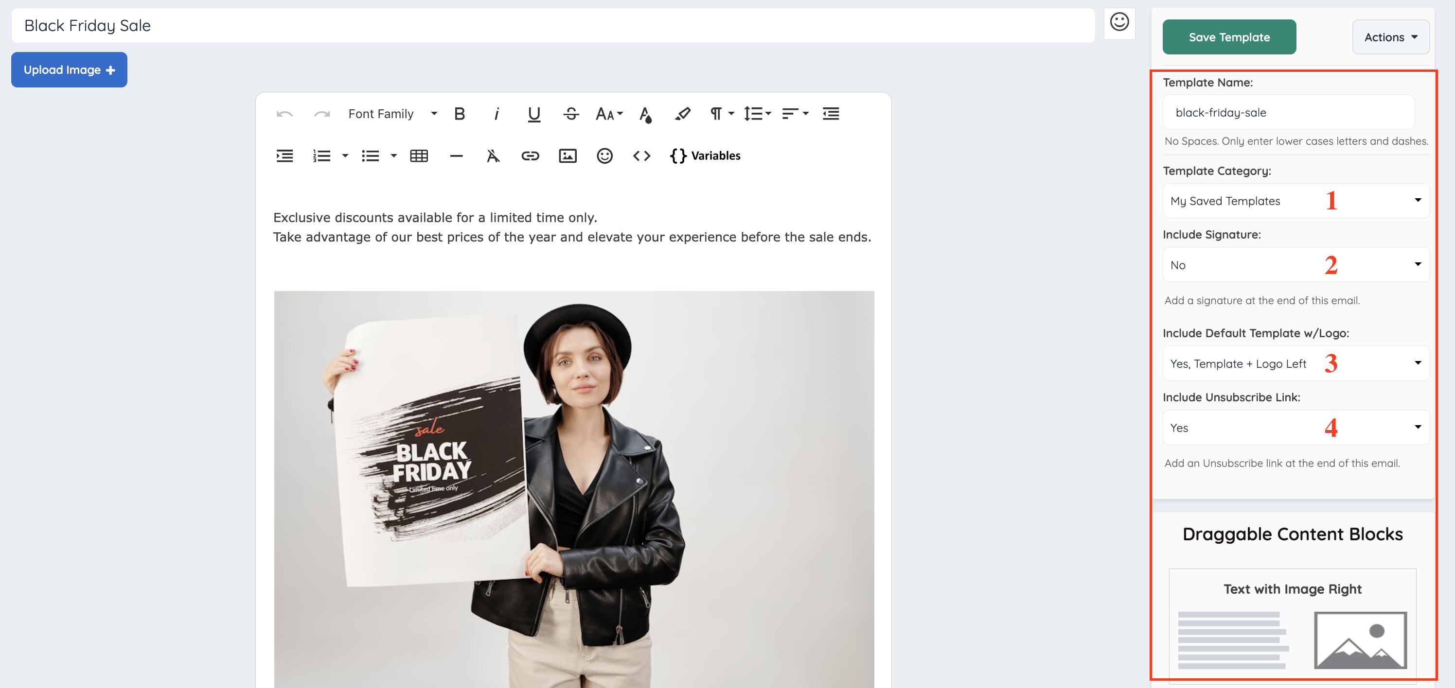Open the Font Family dropdown
The width and height of the screenshot is (1455, 688).
(392, 114)
